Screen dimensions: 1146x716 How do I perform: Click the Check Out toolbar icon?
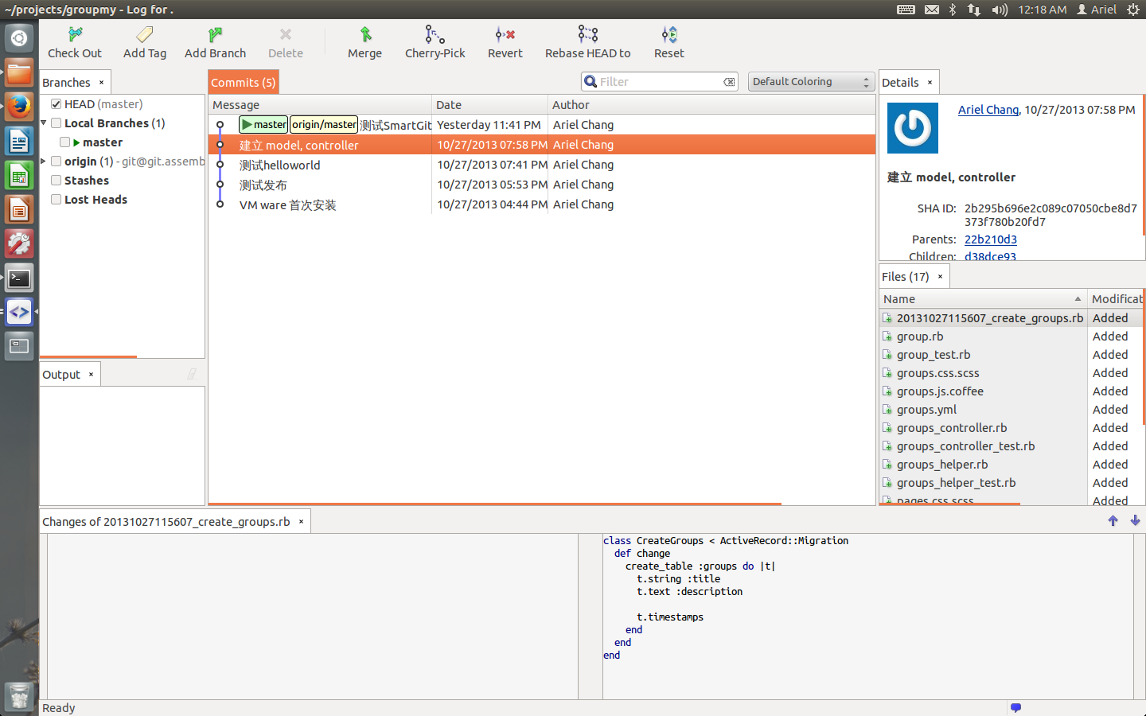tap(75, 34)
